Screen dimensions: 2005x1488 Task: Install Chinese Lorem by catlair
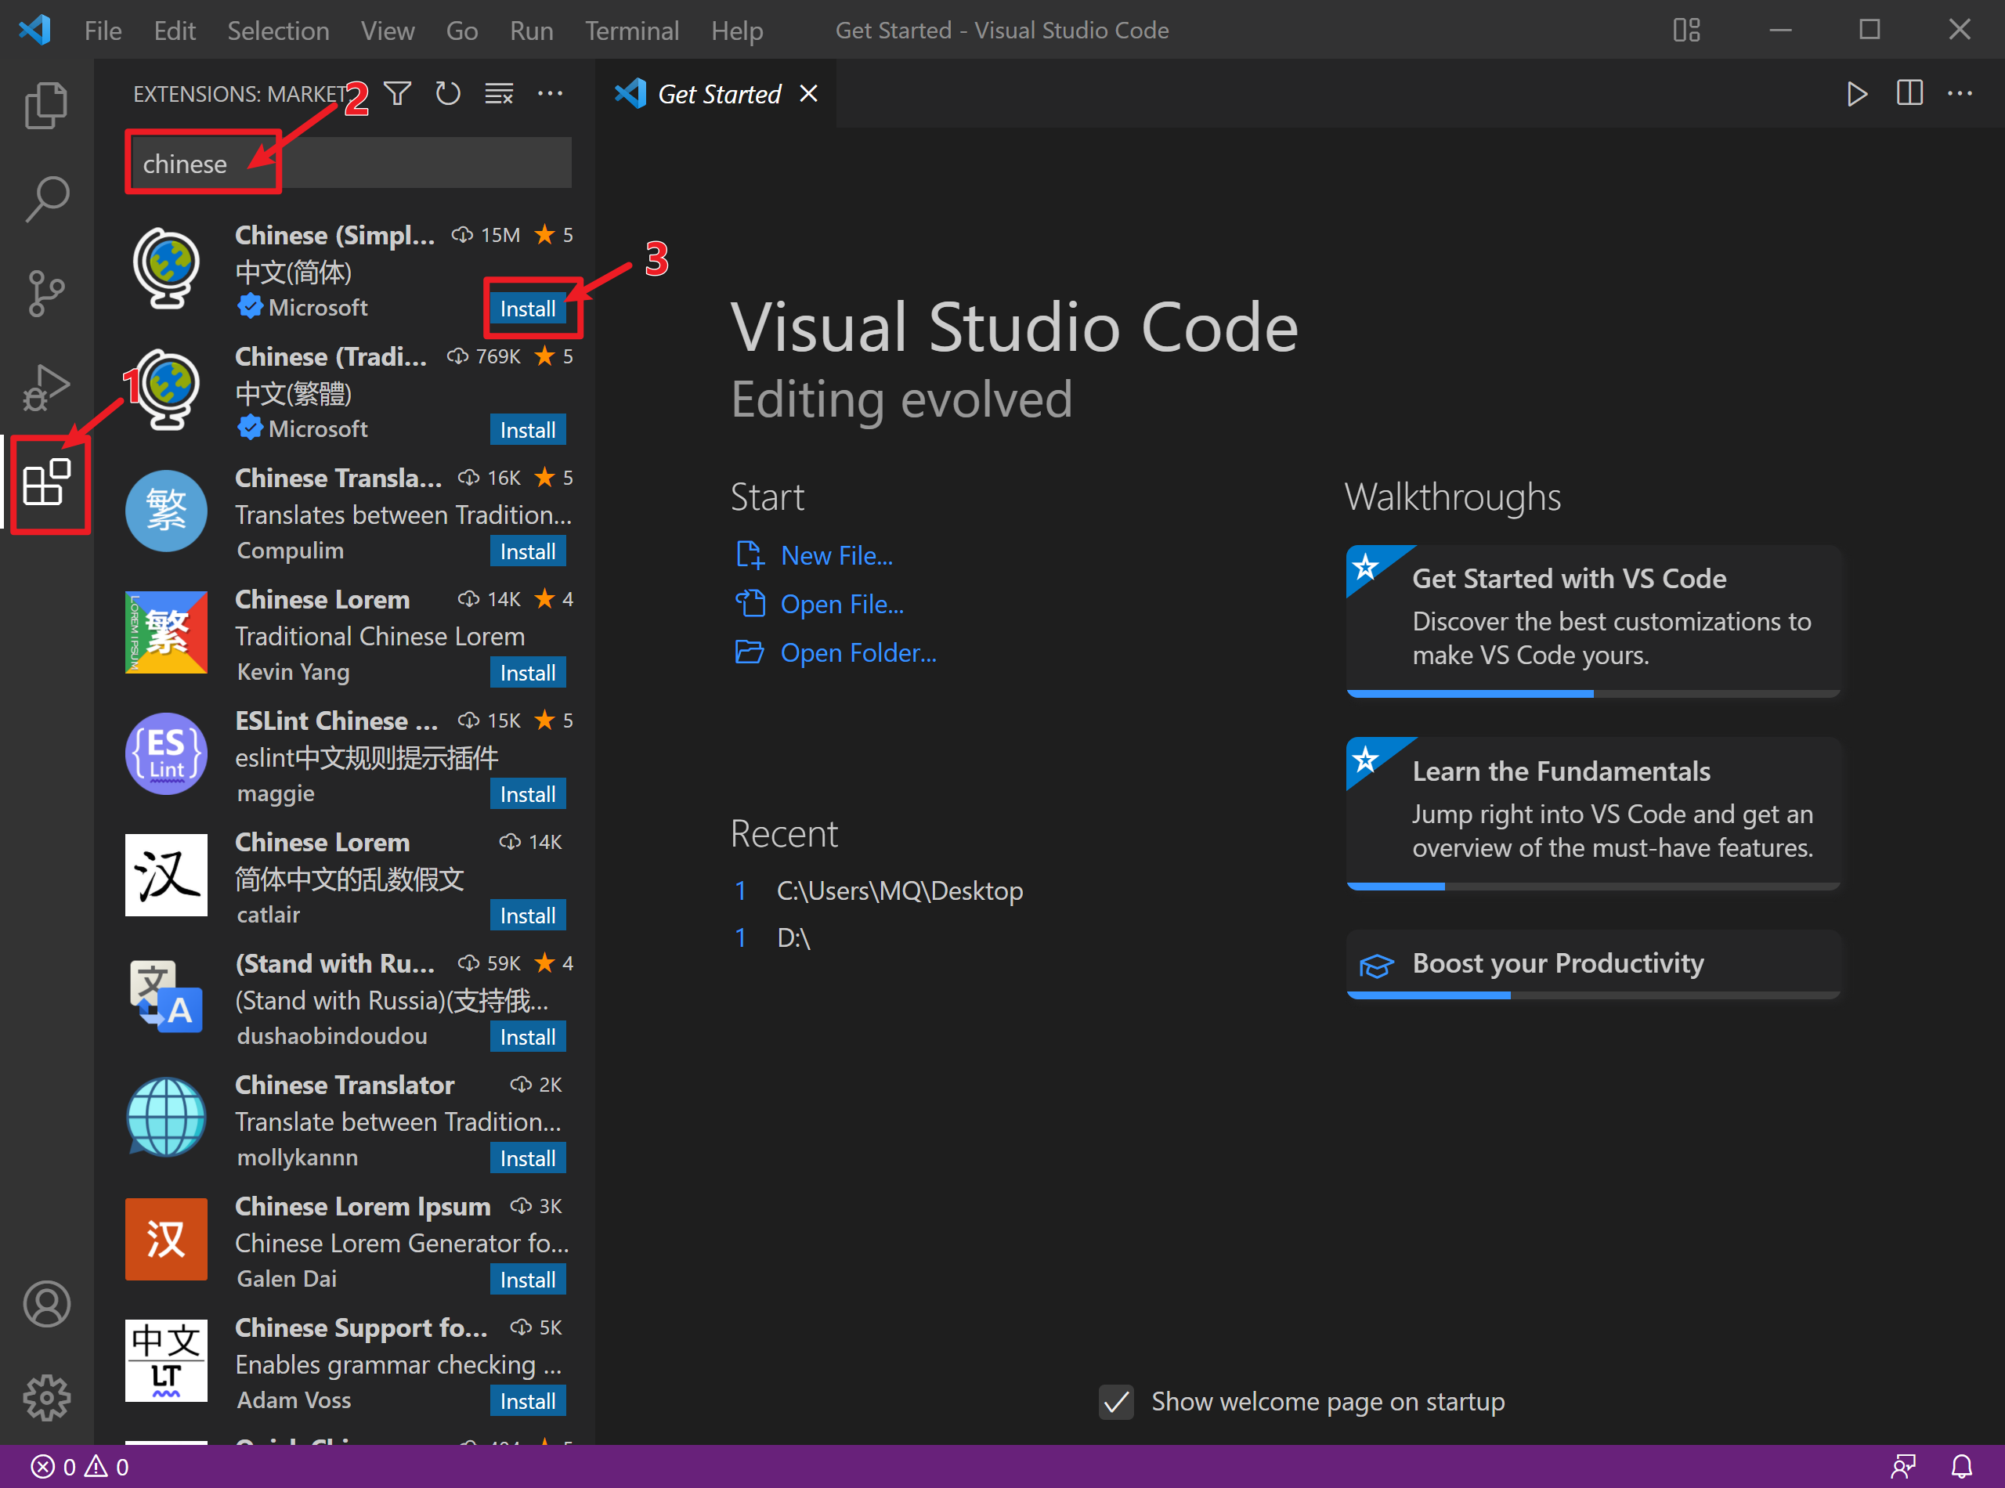tap(527, 916)
